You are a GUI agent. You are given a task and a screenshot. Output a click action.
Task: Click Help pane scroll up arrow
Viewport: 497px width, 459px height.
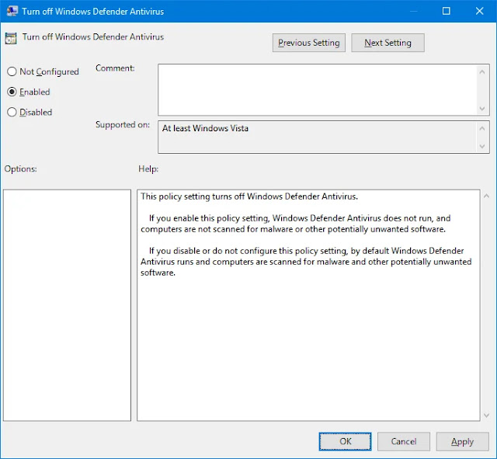click(x=486, y=196)
